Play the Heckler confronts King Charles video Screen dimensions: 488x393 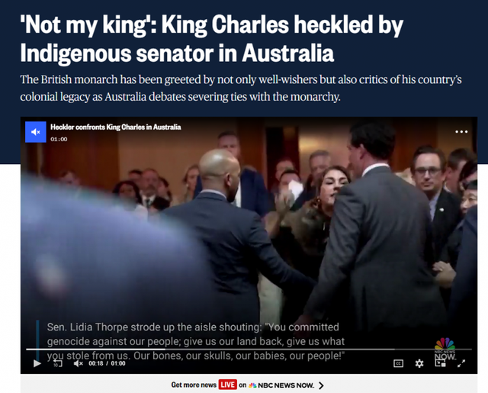(37, 363)
